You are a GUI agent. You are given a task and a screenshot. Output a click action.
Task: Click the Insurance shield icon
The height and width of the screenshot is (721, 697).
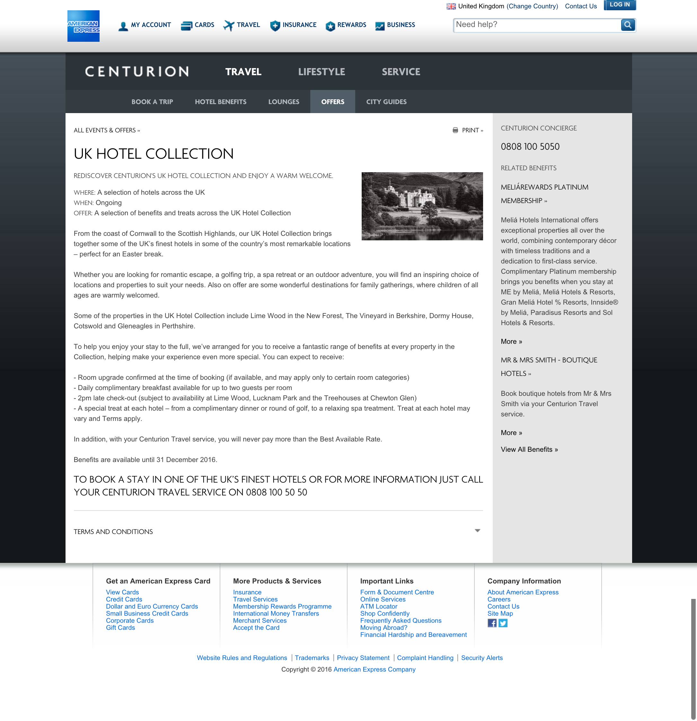point(275,26)
